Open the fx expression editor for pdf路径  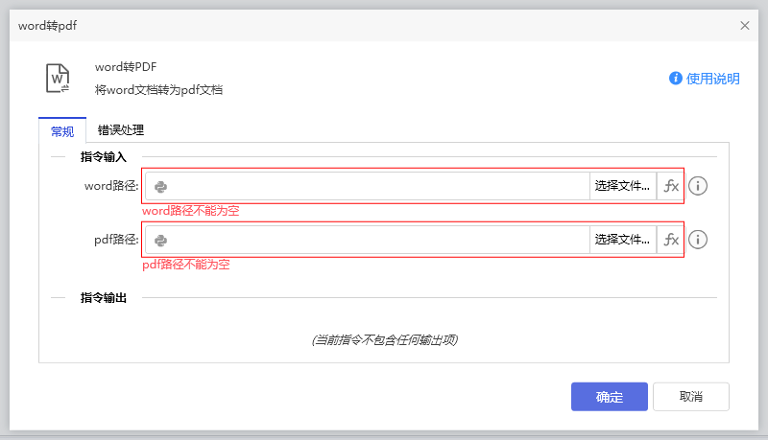[x=671, y=240]
